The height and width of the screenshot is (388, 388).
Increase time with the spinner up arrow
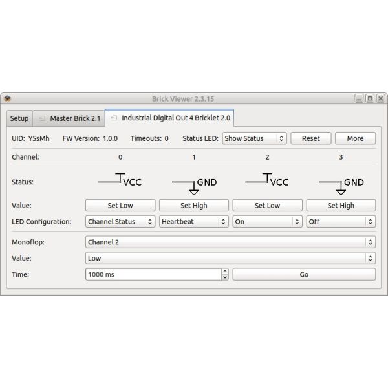(x=225, y=272)
